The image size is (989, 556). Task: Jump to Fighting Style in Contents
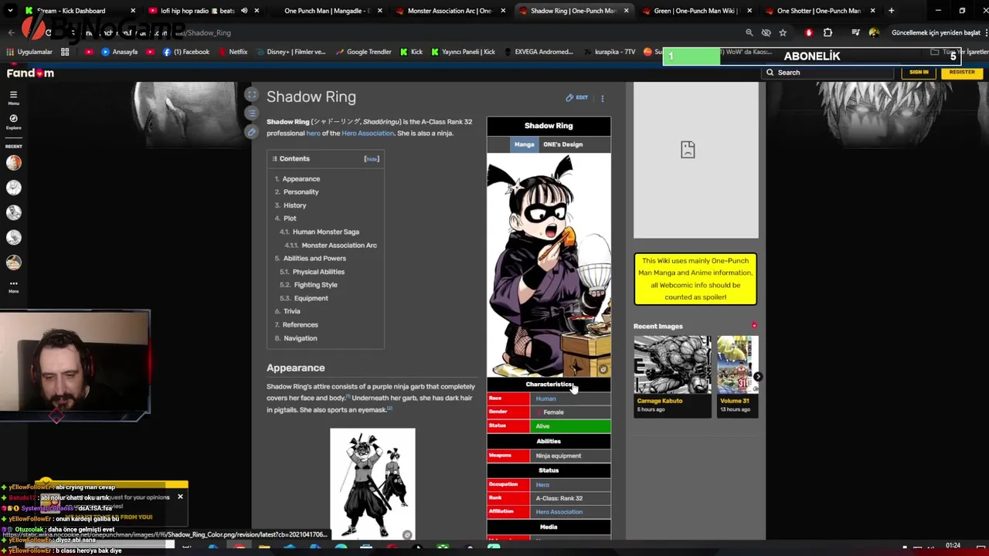click(315, 285)
